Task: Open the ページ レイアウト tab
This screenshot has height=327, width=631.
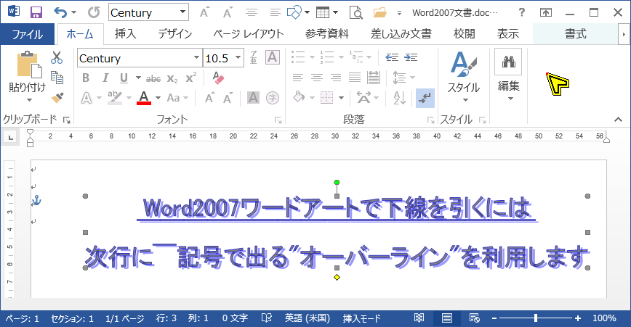Action: tap(249, 34)
